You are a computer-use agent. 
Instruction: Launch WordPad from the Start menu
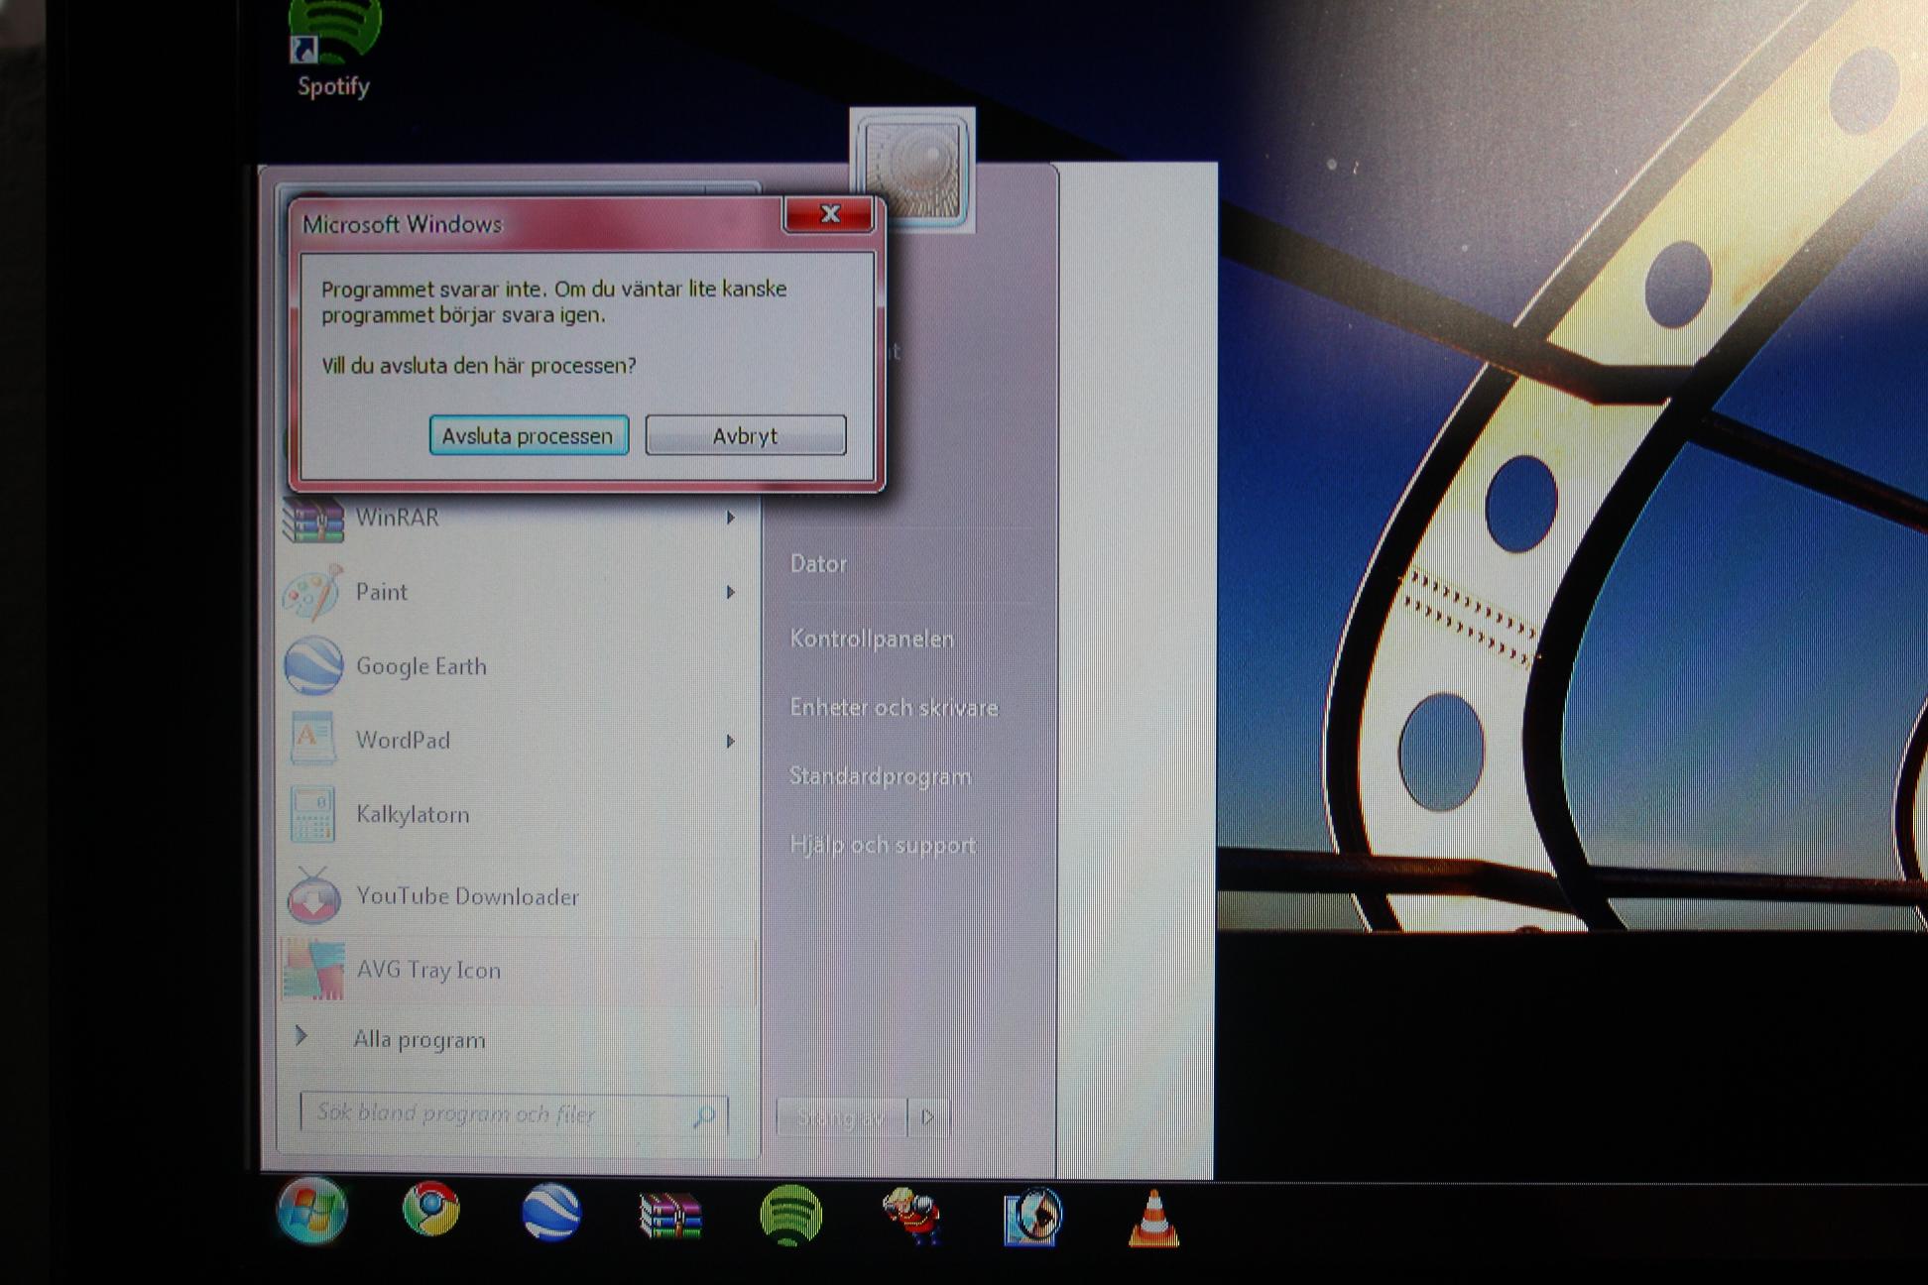(x=403, y=741)
